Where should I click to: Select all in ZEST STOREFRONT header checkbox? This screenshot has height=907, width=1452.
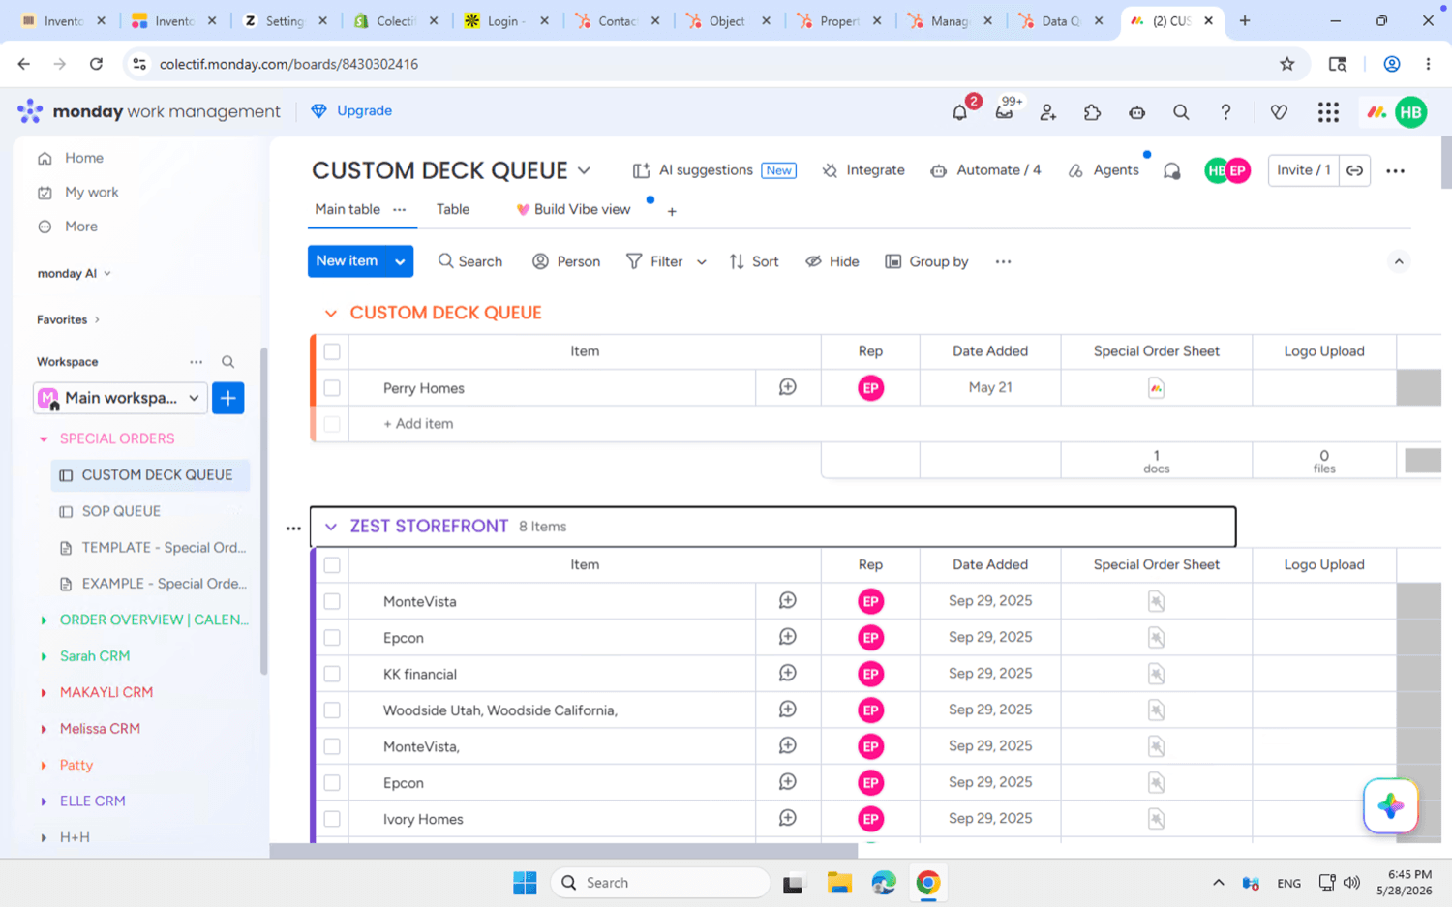[332, 565]
